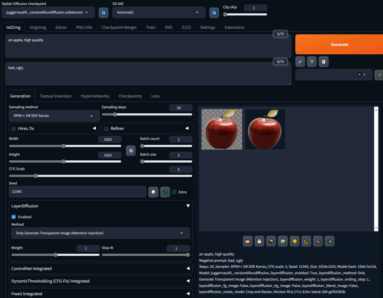The width and height of the screenshot is (383, 298).
Task: Click the clipboard icon to apply styles
Action: click(323, 62)
